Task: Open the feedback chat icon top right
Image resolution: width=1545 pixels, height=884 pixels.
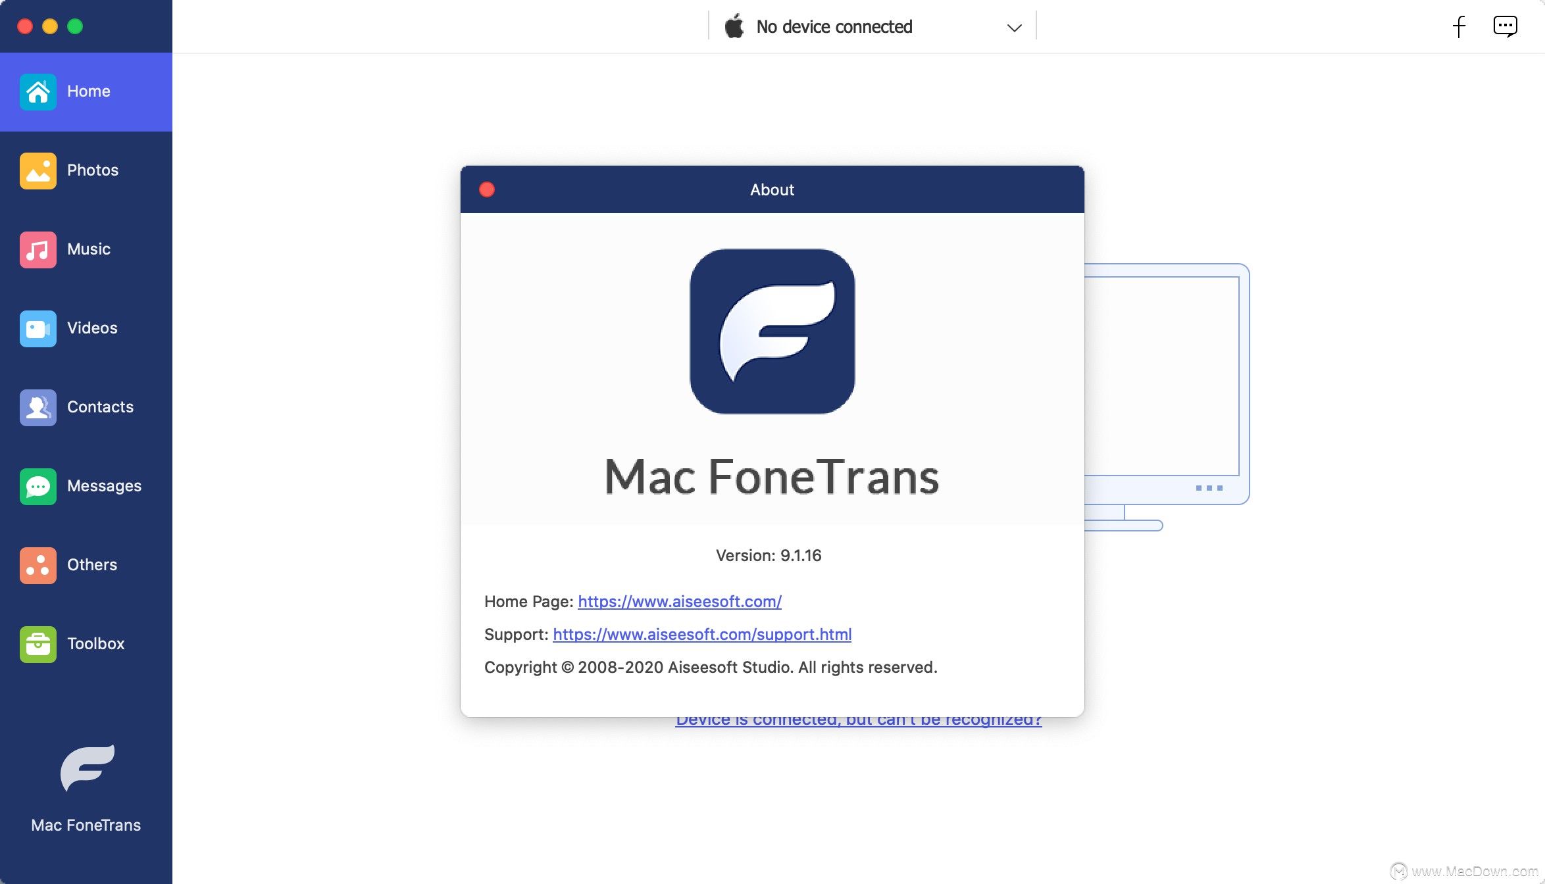Action: [1505, 27]
